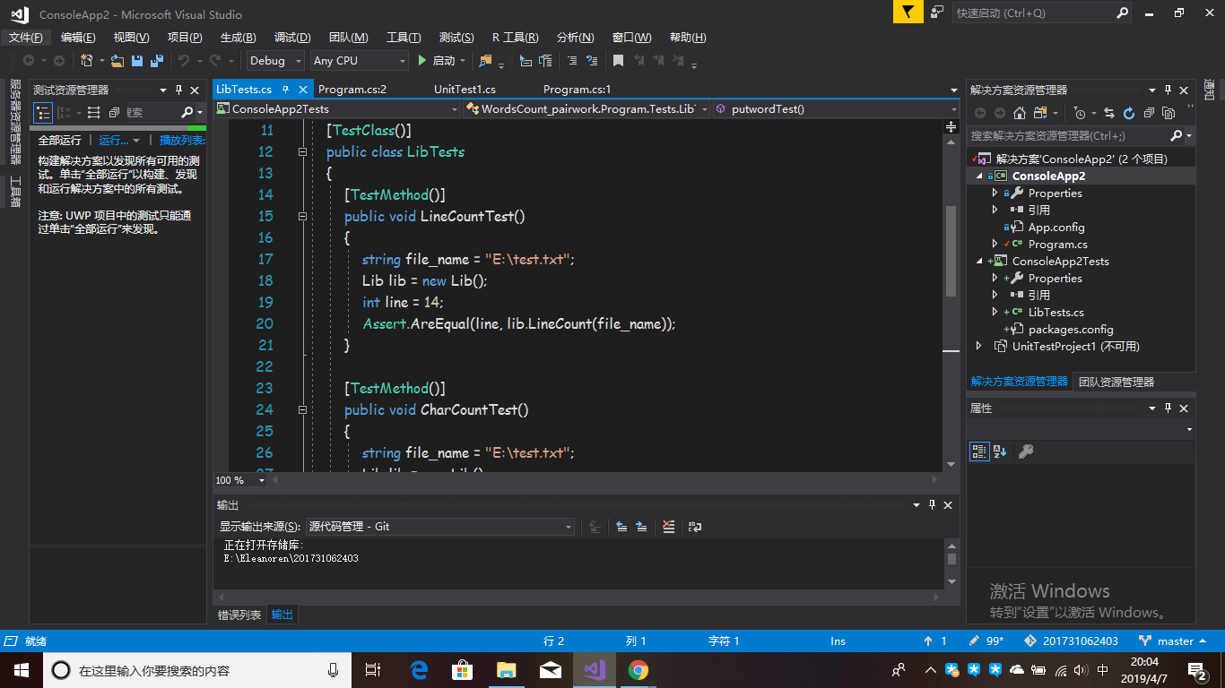Open the putwordTest() member navigation dropdown
Image resolution: width=1225 pixels, height=688 pixels.
click(836, 108)
